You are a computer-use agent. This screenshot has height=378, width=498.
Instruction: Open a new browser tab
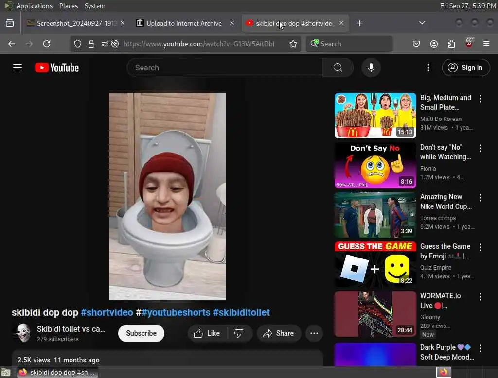[359, 23]
